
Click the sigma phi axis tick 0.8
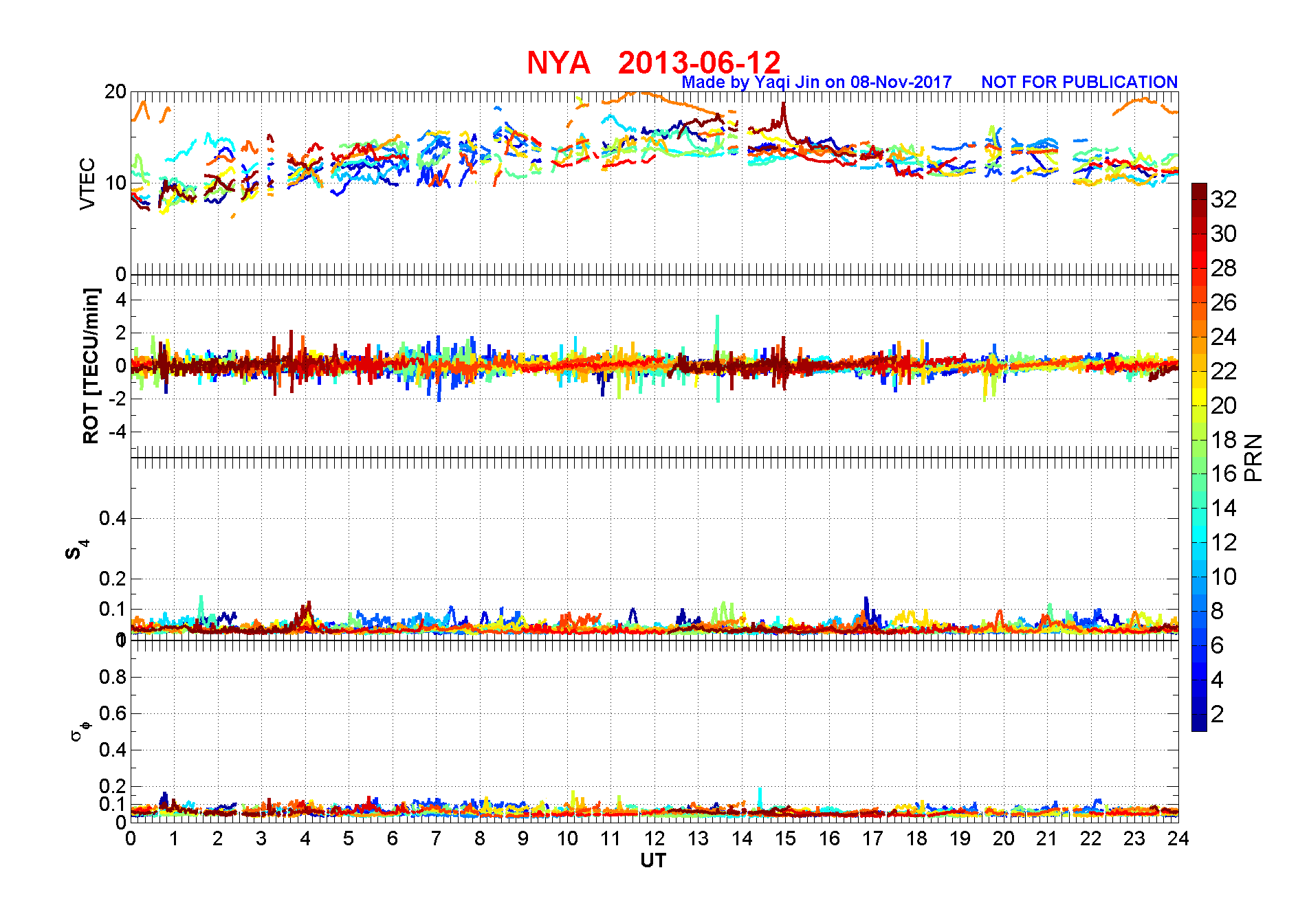113,677
